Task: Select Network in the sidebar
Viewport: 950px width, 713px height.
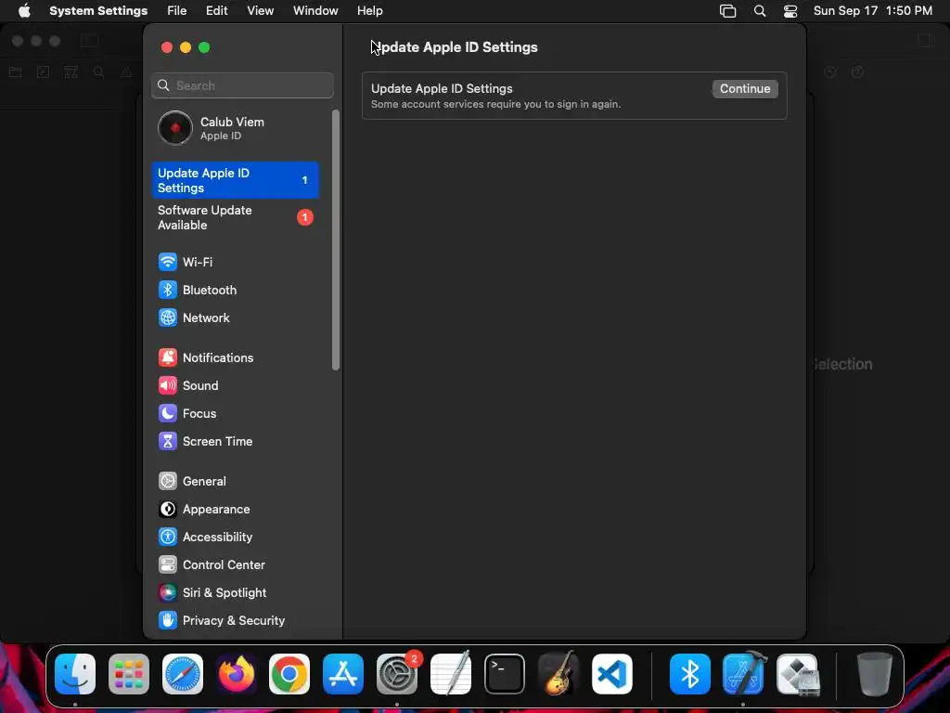Action: pos(235,318)
